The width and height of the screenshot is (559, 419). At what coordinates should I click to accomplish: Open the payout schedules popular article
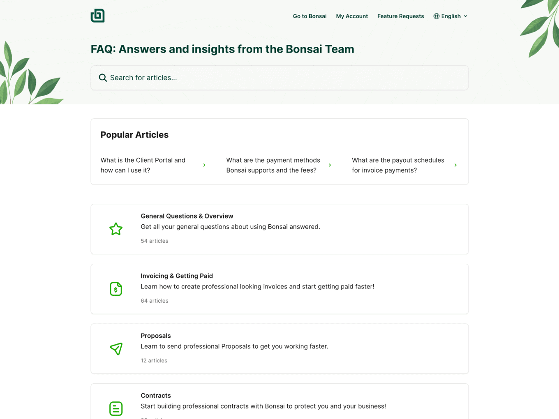(398, 165)
